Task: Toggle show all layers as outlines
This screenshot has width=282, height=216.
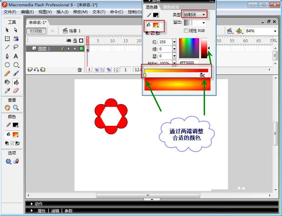Action: (81, 41)
